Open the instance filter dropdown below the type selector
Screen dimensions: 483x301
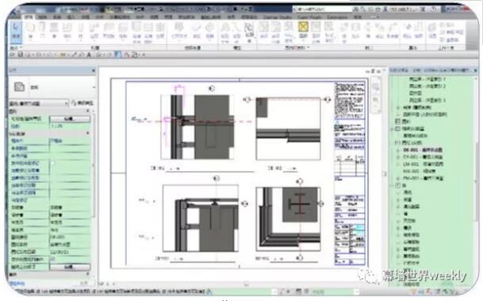click(x=39, y=104)
